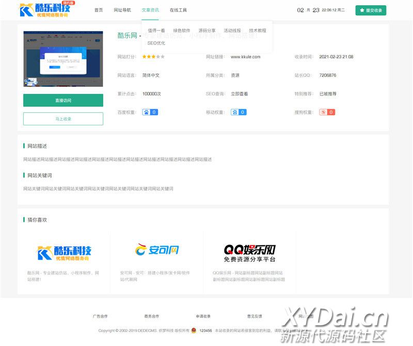Click the website screenshot thumbnail
Screen dimensions: 413x346
pyautogui.click(x=63, y=59)
